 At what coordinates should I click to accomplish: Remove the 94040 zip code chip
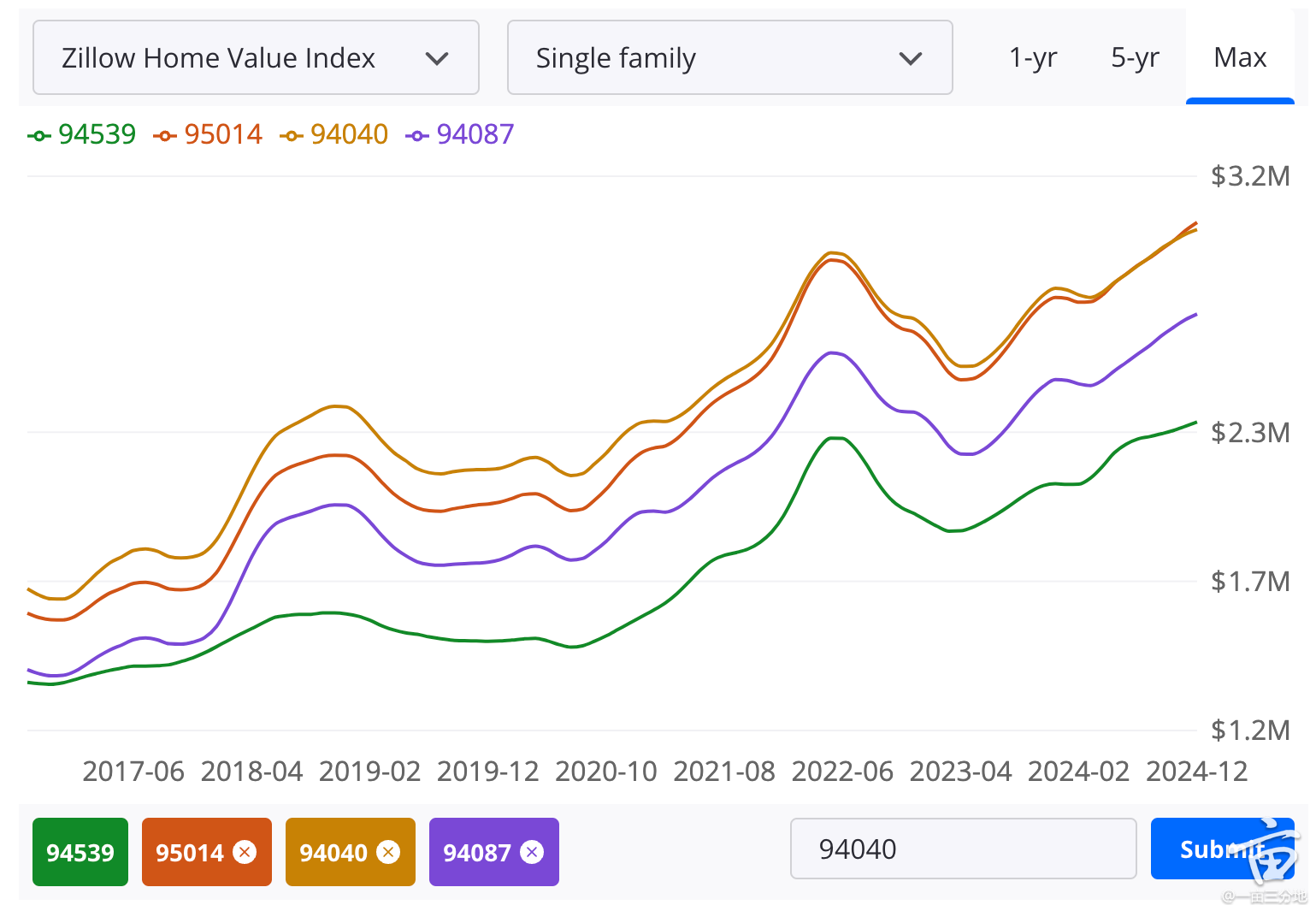pos(388,852)
